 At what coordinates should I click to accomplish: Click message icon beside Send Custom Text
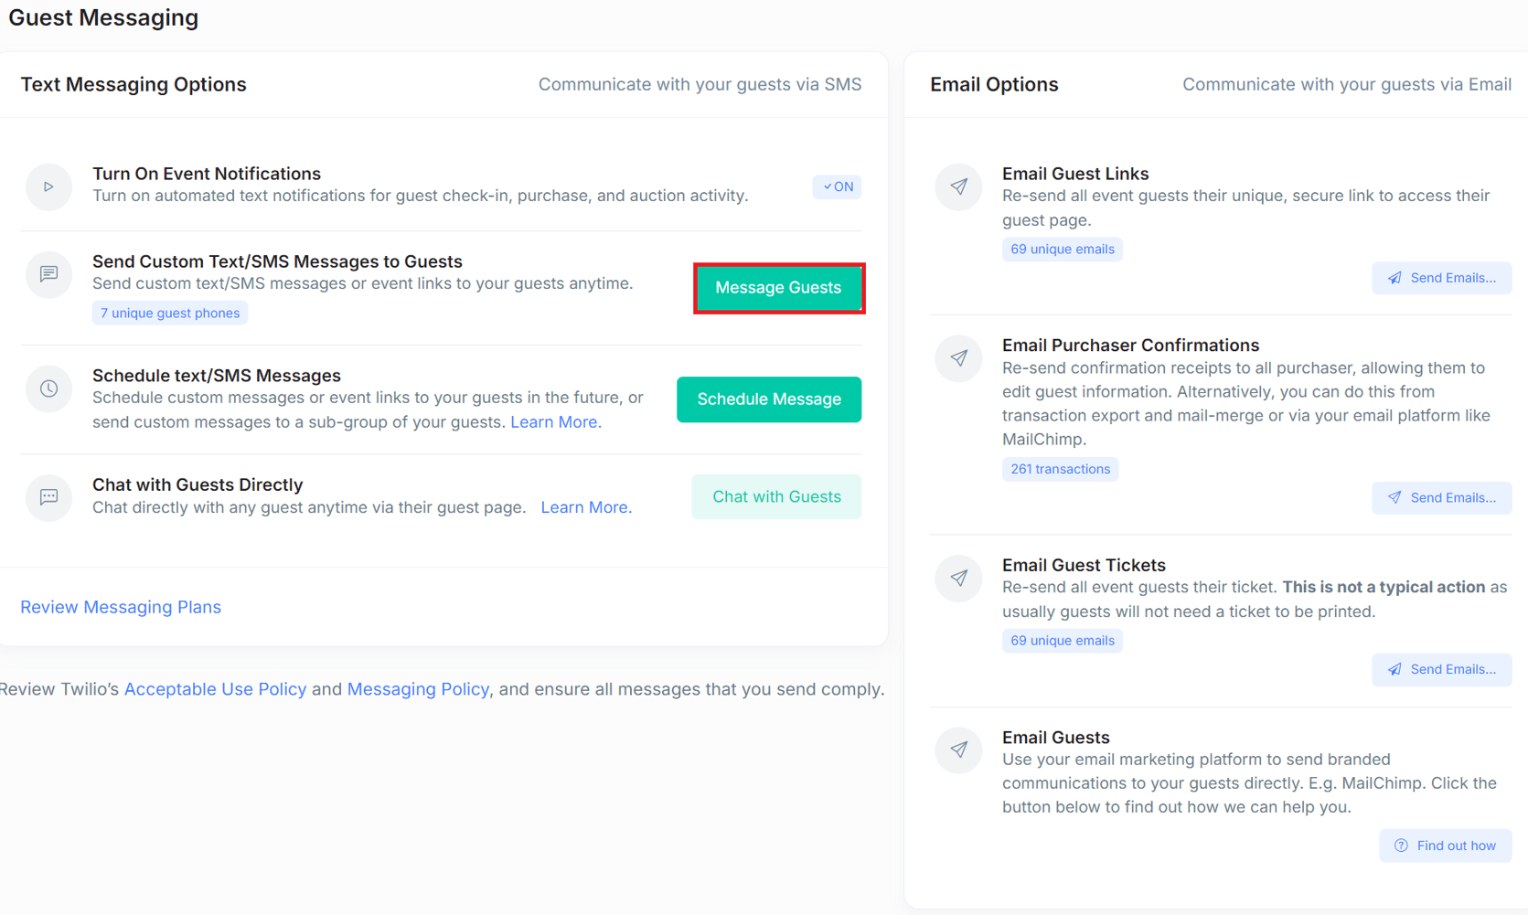(x=48, y=274)
